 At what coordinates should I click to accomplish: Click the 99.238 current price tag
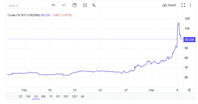click(189, 40)
